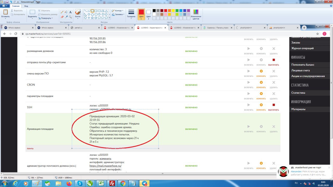Image resolution: width=333 pixels, height=187 pixels.
Task: Click the Вырезать (cut) scissors button
Action: [x=17, y=11]
